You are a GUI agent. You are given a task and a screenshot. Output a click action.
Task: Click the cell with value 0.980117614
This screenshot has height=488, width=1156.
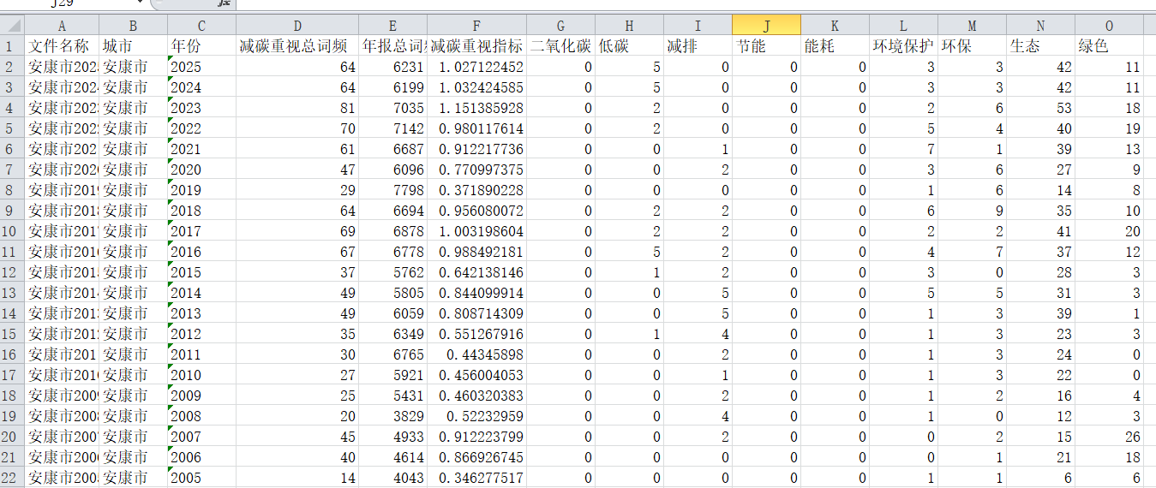point(476,128)
